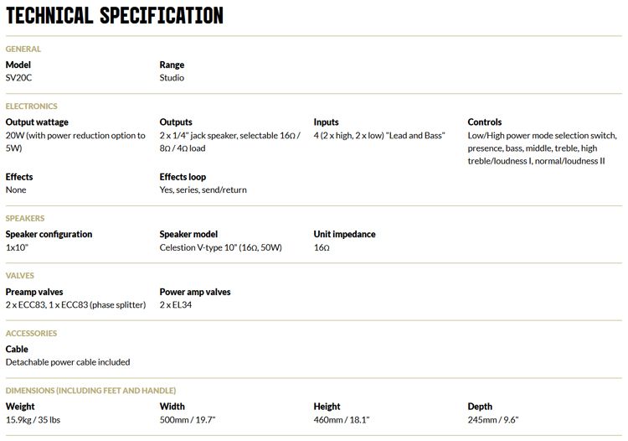Click the Studio range value
Screen dimensions: 628x441
172,78
